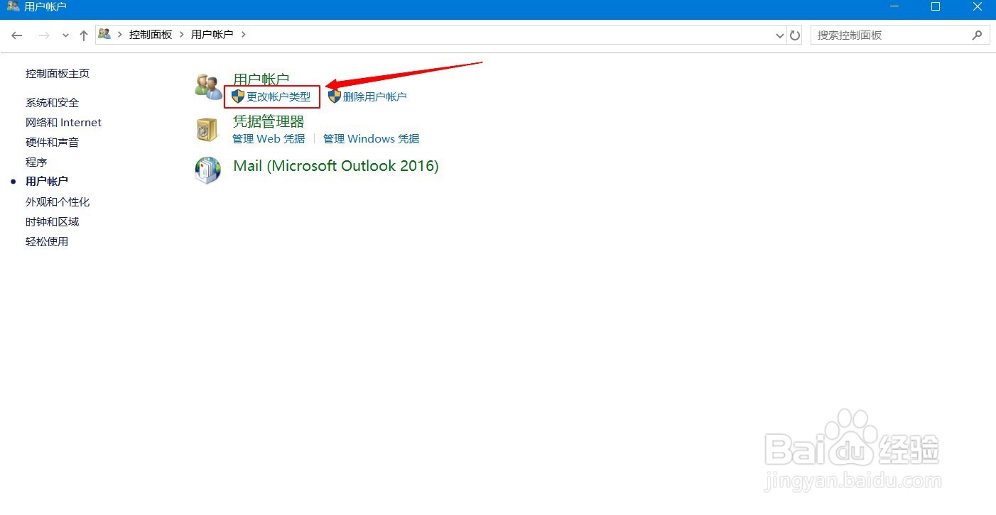Maximize the 用户帐户 window
996x515 pixels.
[x=936, y=6]
